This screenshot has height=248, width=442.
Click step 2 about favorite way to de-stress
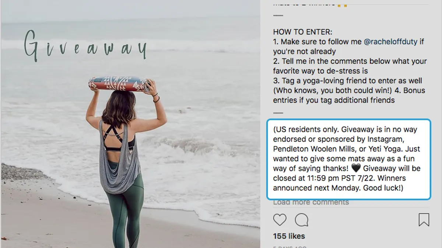(x=350, y=66)
